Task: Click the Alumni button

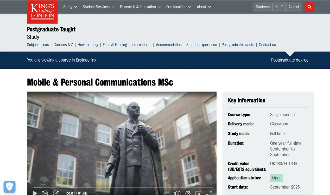Action: (294, 7)
